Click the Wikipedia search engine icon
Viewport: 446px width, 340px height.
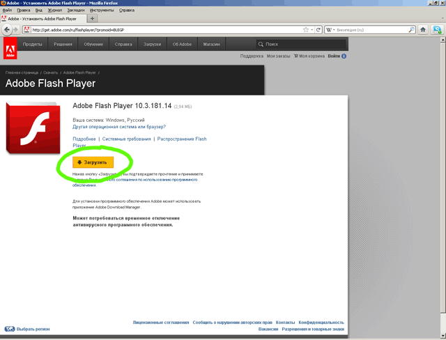[329, 30]
